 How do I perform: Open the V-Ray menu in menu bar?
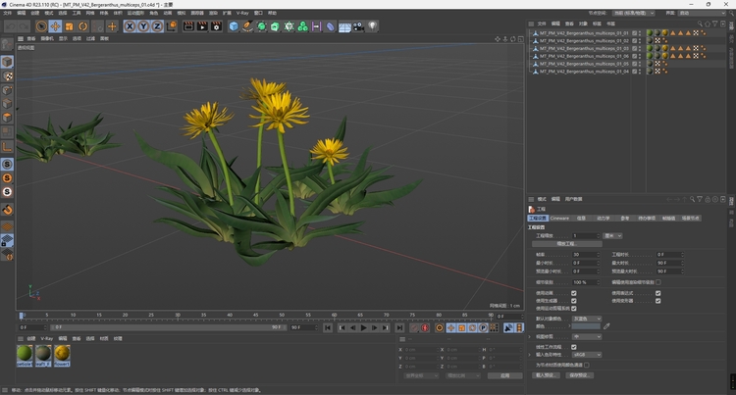pos(242,13)
